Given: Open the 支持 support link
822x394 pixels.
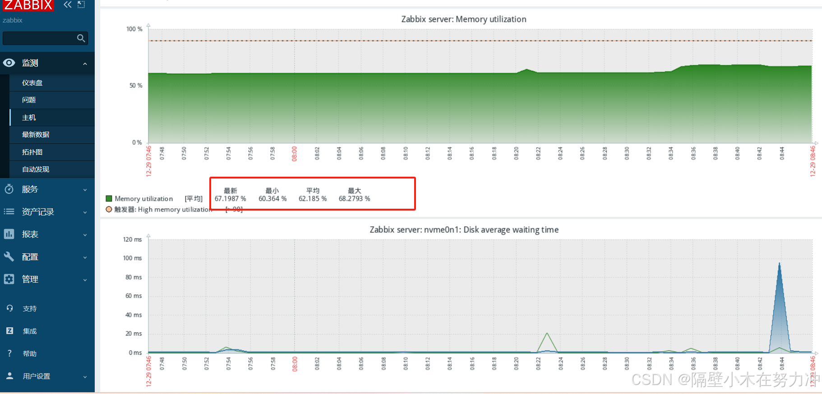Looking at the screenshot, I should 30,309.
